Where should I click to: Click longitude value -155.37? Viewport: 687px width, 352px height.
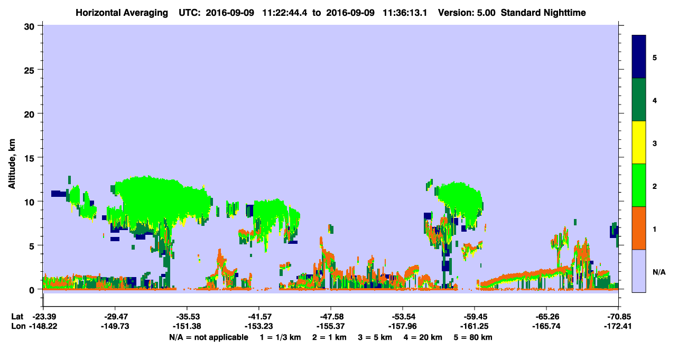coord(331,327)
